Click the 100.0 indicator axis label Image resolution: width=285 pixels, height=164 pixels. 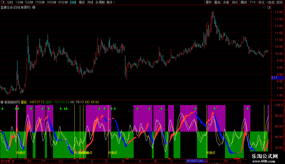click(279, 105)
